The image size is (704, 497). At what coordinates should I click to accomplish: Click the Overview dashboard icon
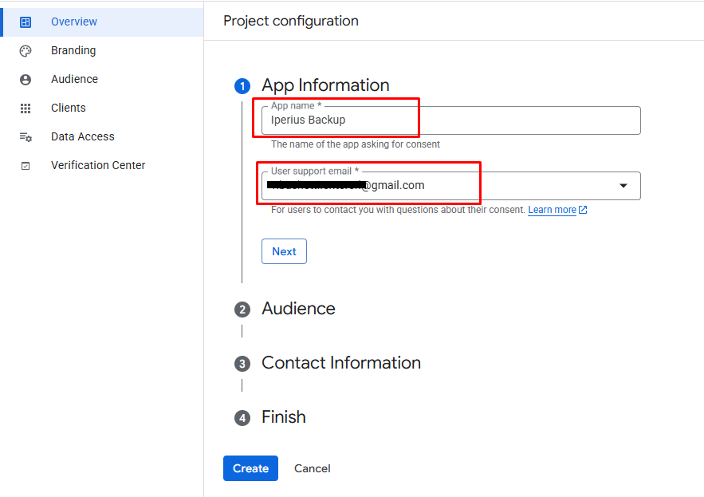pos(26,22)
